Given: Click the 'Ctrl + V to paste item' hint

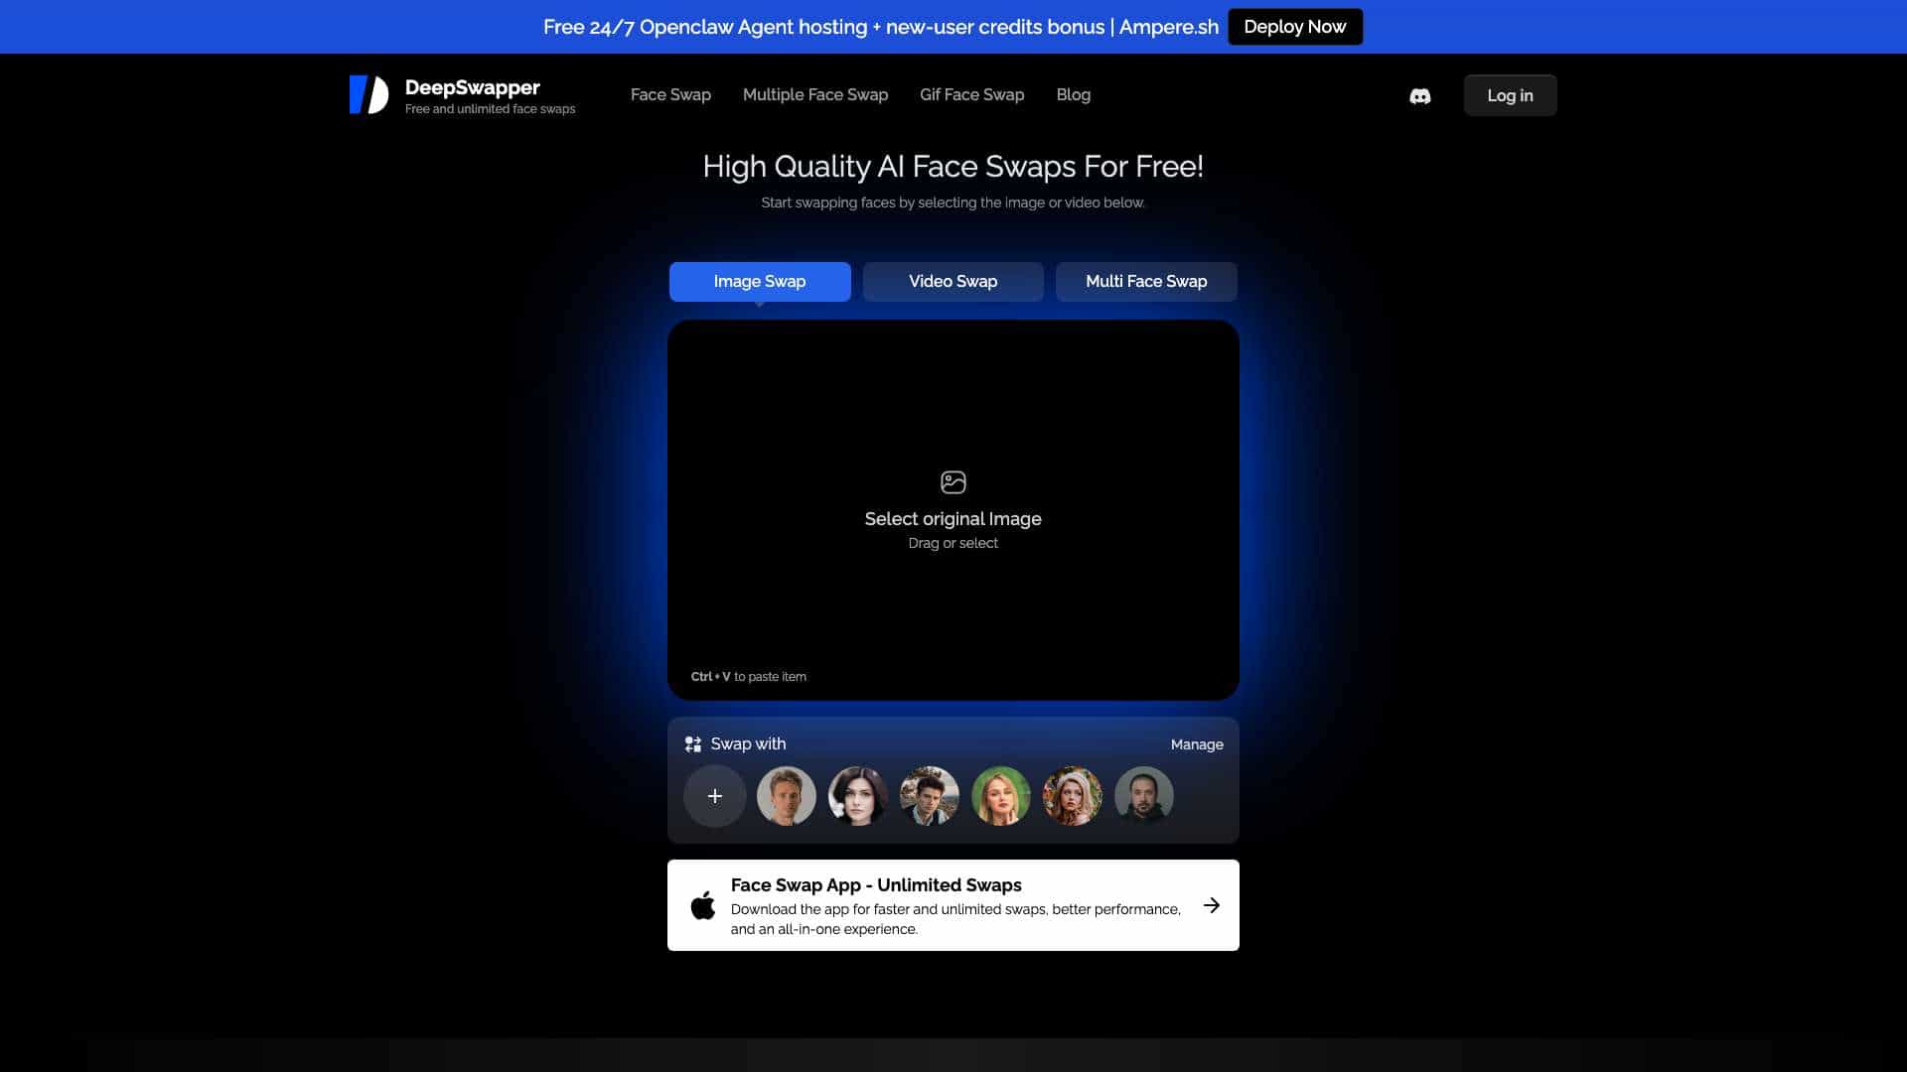Looking at the screenshot, I should 749,677.
